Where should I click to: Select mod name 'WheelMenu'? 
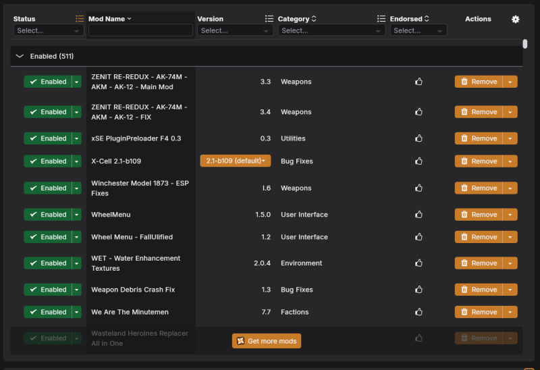pyautogui.click(x=111, y=214)
